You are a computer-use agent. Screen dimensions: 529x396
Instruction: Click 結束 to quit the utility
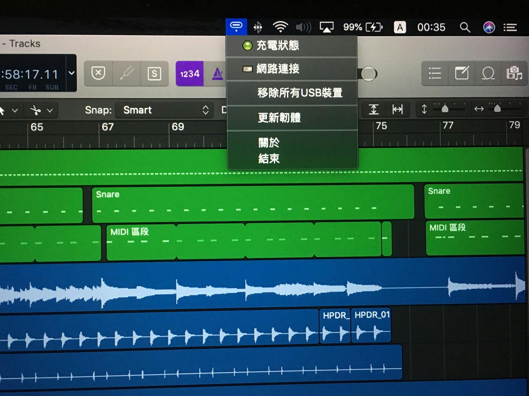[x=269, y=159]
